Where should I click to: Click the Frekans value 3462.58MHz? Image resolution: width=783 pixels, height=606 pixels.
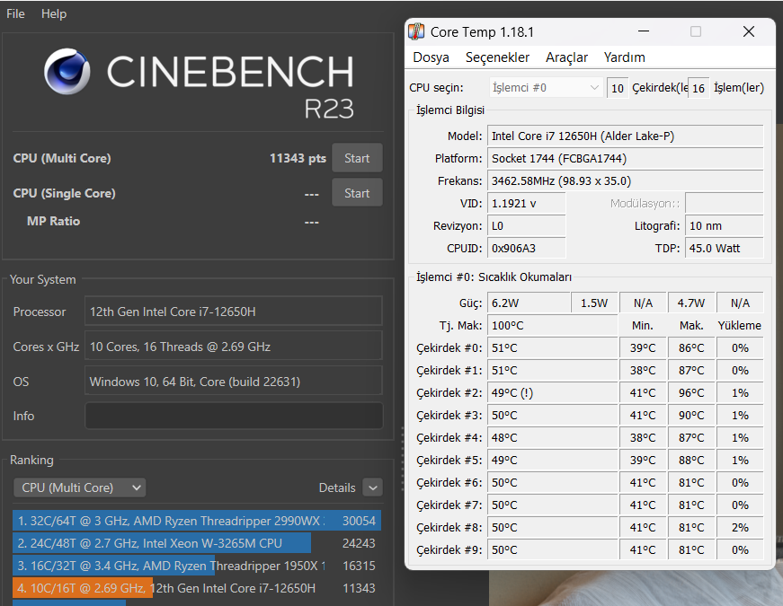(x=625, y=180)
